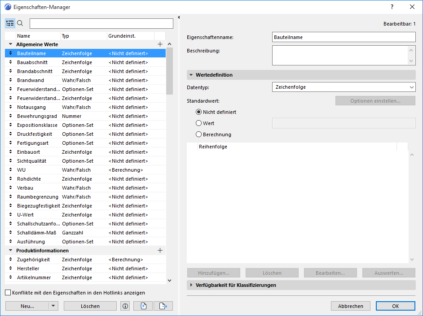Click drag handle of Bauabschnitt row
The image size is (423, 316).
[10, 62]
